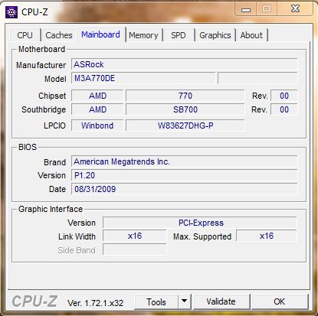Click the LPCIO label

click(54, 125)
